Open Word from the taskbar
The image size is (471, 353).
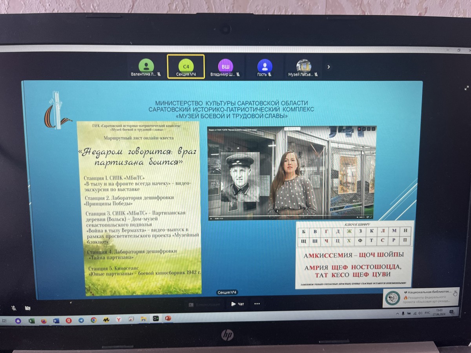point(56,320)
